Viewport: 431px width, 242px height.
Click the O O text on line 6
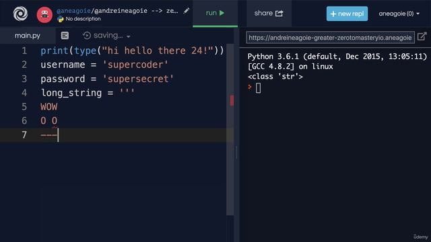[49, 121]
